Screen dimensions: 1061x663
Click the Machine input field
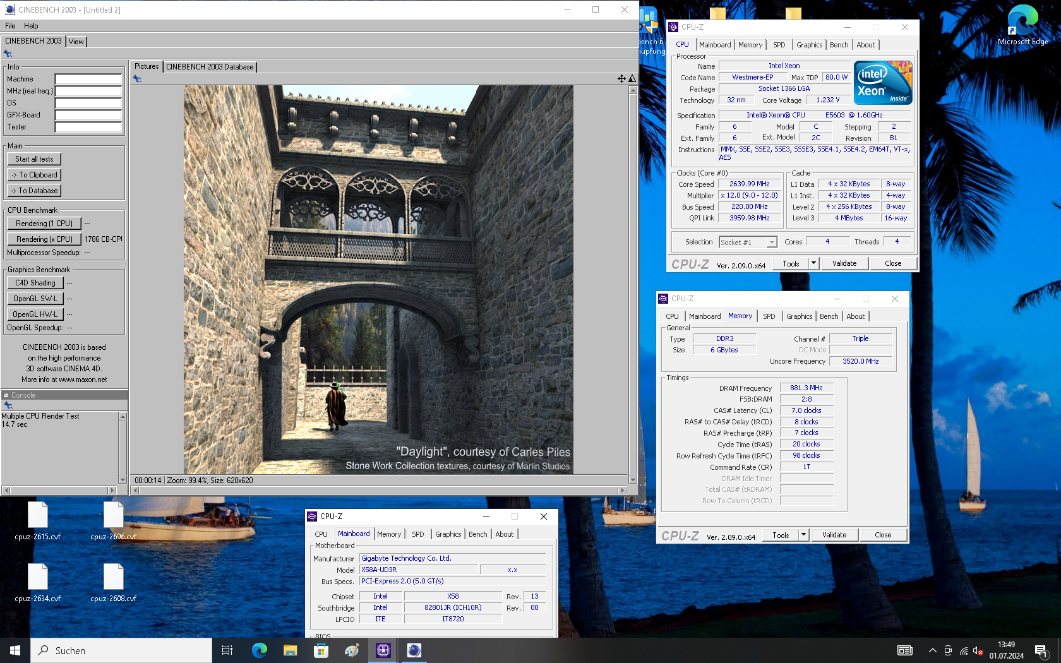(x=88, y=80)
